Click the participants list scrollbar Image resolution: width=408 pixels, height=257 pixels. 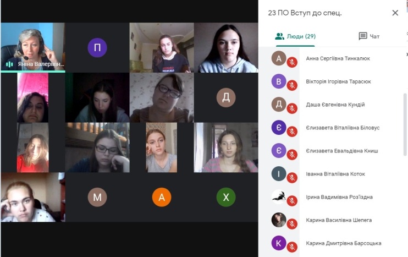[x=405, y=124]
